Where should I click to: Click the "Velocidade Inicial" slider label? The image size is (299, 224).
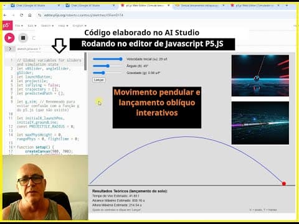tap(147, 59)
